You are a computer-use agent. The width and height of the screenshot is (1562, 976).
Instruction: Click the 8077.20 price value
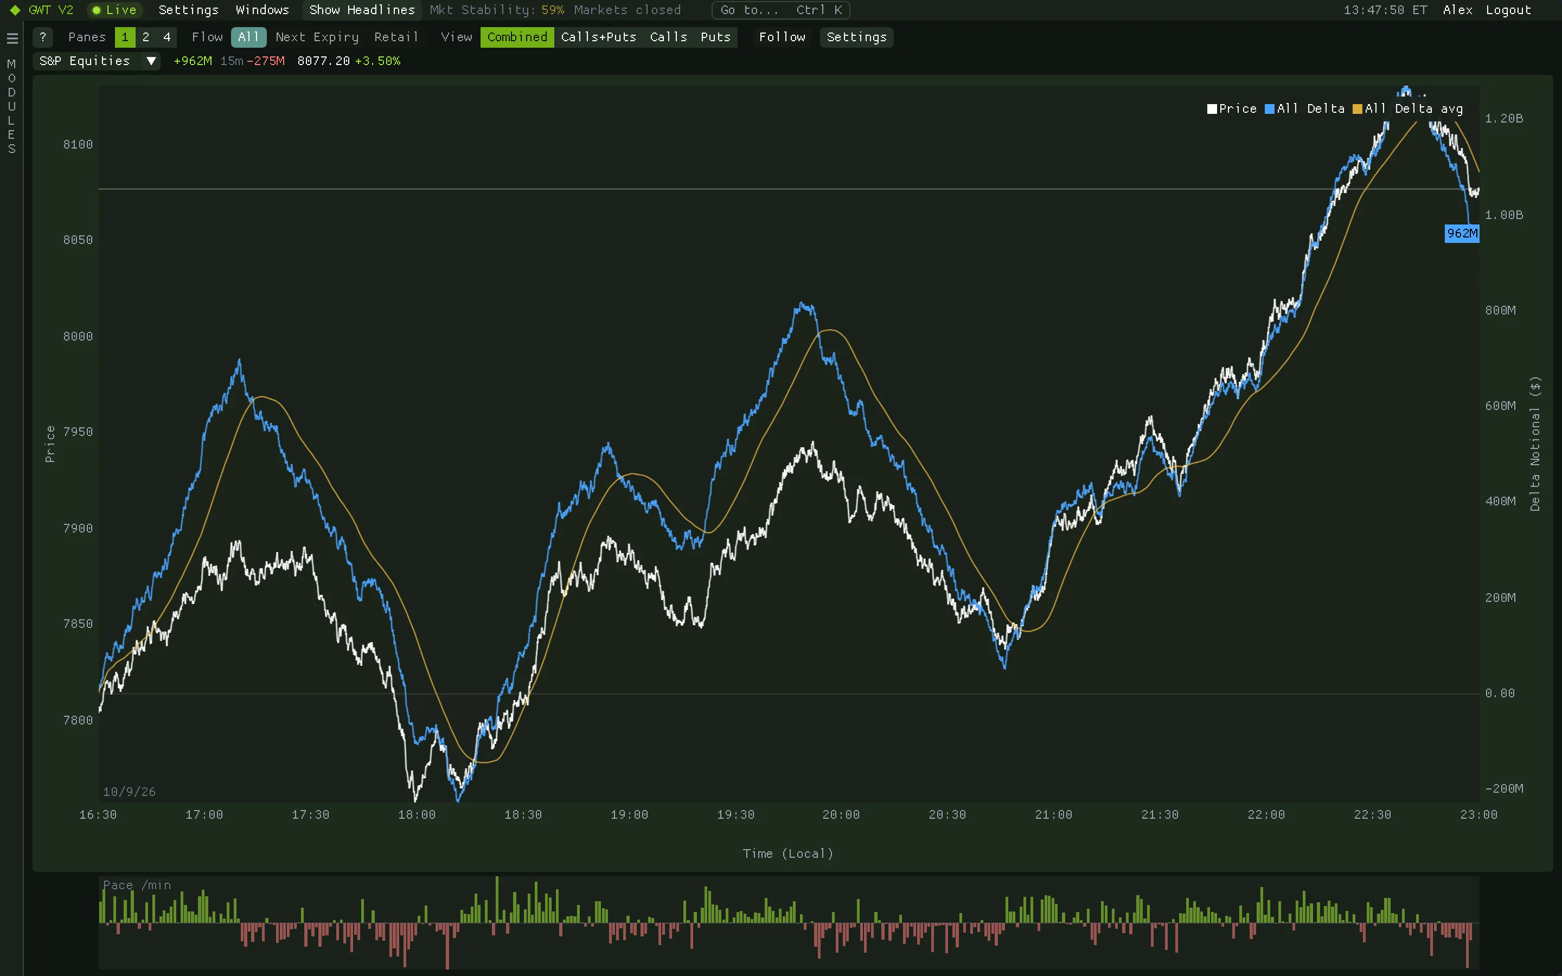tap(323, 61)
